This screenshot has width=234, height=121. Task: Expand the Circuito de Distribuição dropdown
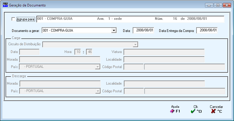[135, 44]
